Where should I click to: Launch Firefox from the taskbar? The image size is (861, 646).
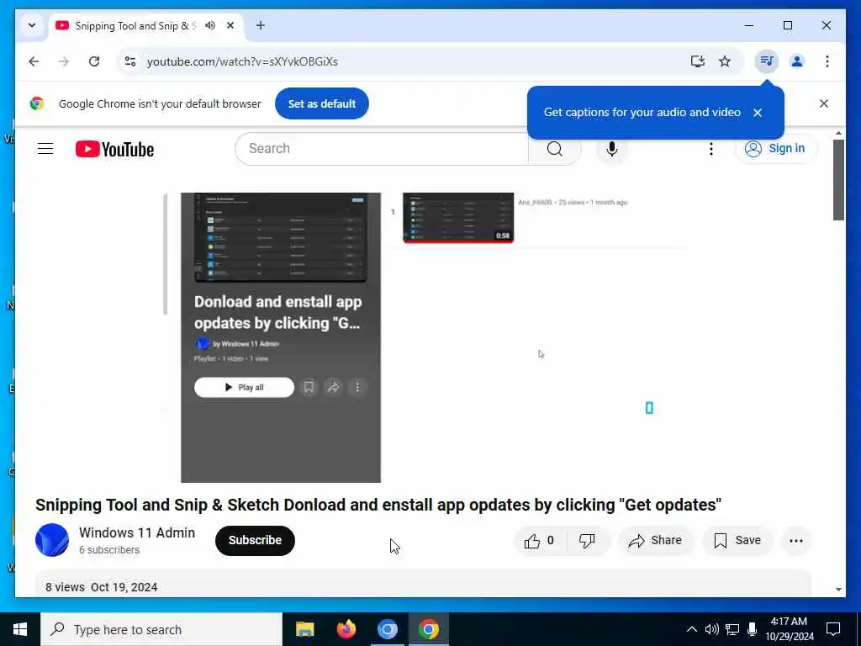(346, 629)
